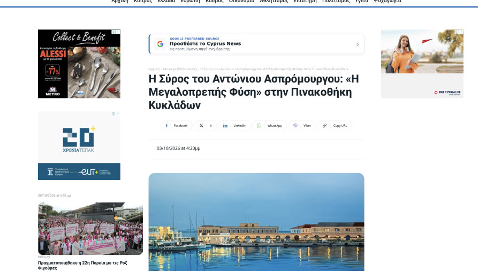Open the Syros harbor article image
Viewport: 478px width, 271px height.
click(x=256, y=222)
